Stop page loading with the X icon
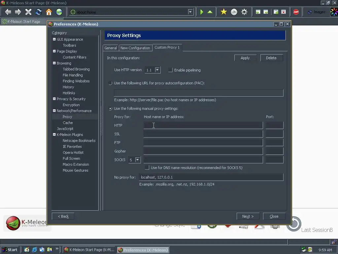 28,12
